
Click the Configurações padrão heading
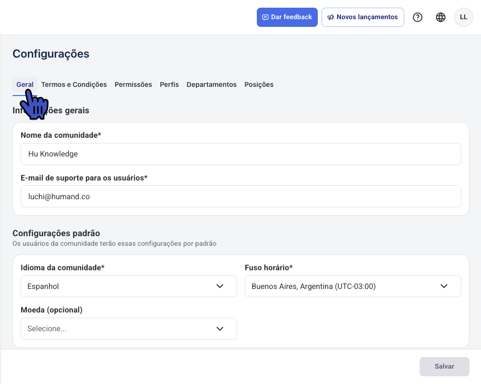click(x=56, y=233)
